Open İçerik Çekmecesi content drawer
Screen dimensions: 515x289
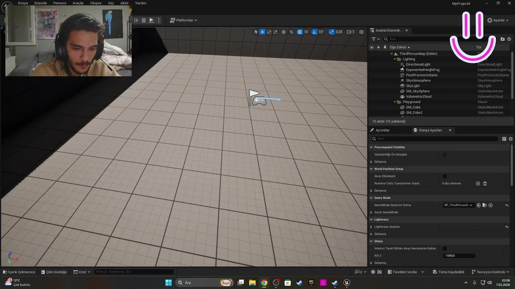click(19, 272)
